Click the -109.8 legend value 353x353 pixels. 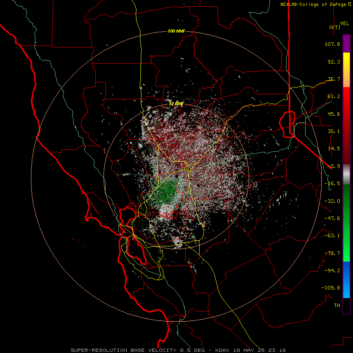click(x=331, y=288)
